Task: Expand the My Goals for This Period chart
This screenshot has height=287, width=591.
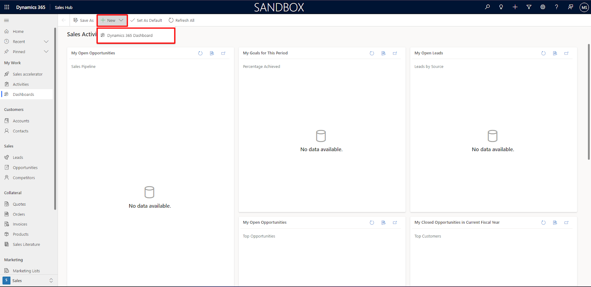Action: [x=395, y=53]
